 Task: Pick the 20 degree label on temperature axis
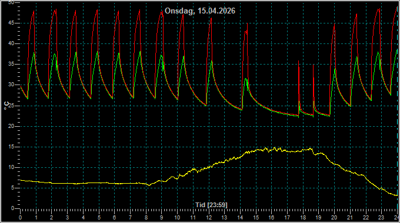(11, 126)
